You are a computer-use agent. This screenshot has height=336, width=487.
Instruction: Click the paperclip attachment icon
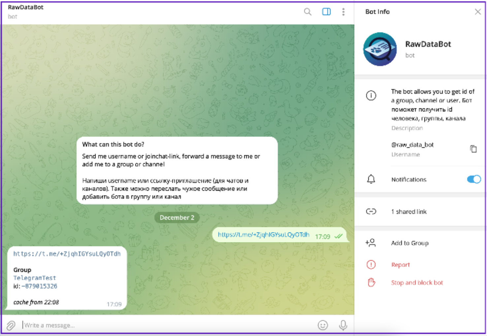click(x=11, y=325)
